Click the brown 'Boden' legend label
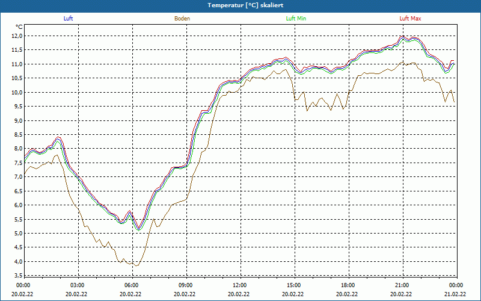The width and height of the screenshot is (481, 301). 182,19
